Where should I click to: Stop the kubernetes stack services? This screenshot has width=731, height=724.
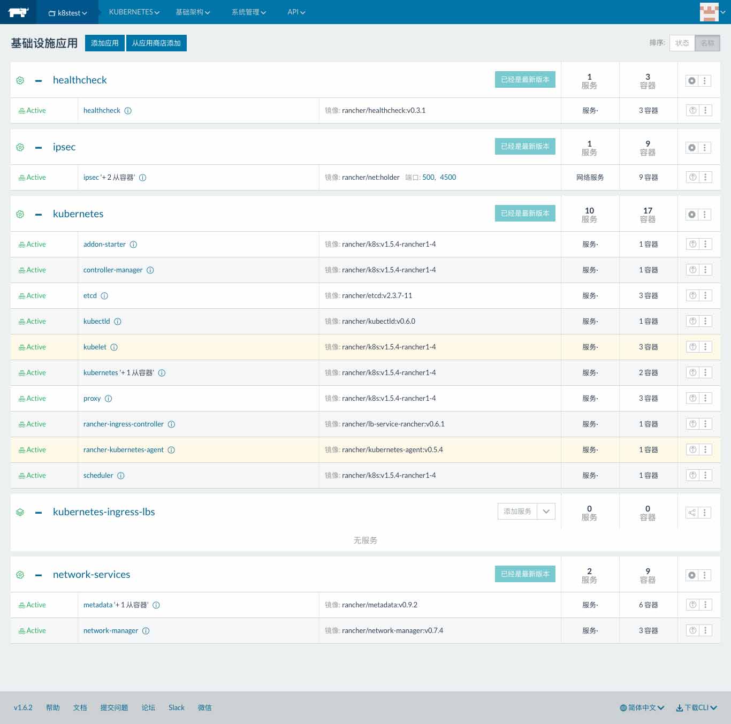tap(692, 215)
